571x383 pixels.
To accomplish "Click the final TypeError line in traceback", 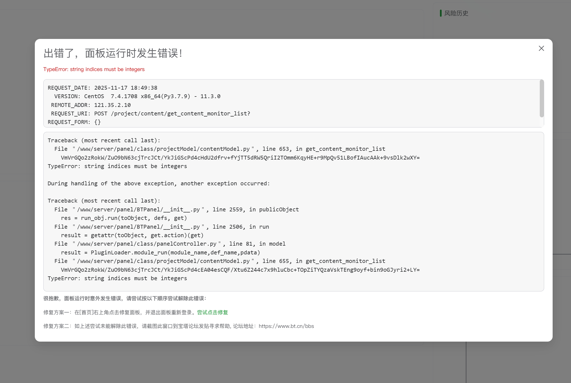I will (117, 278).
